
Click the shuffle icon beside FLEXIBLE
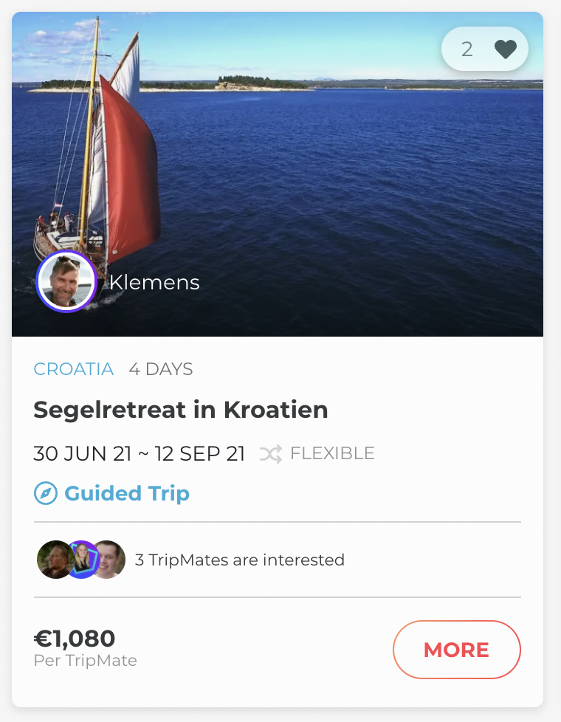271,454
